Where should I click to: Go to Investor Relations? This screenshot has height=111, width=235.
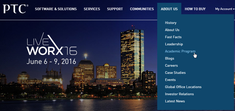click(x=180, y=94)
